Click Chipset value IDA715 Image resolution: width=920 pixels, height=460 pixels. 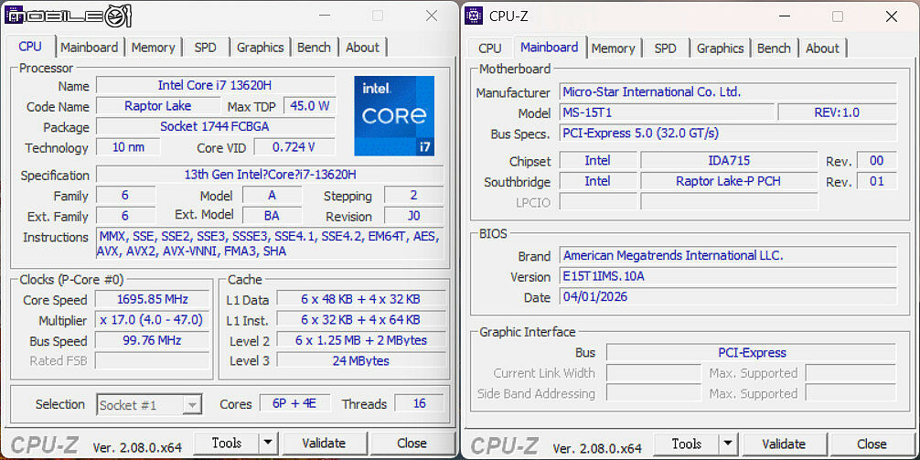pyautogui.click(x=729, y=160)
